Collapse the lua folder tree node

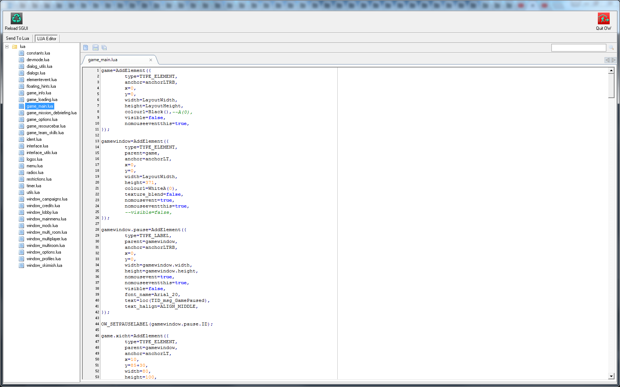(x=7, y=46)
